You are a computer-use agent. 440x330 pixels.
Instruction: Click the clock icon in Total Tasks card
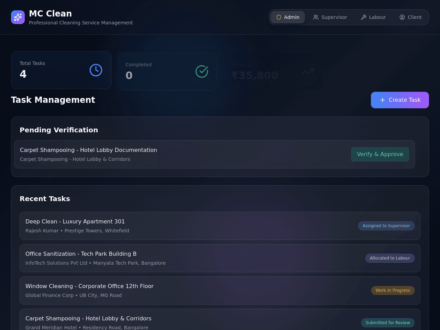96,70
